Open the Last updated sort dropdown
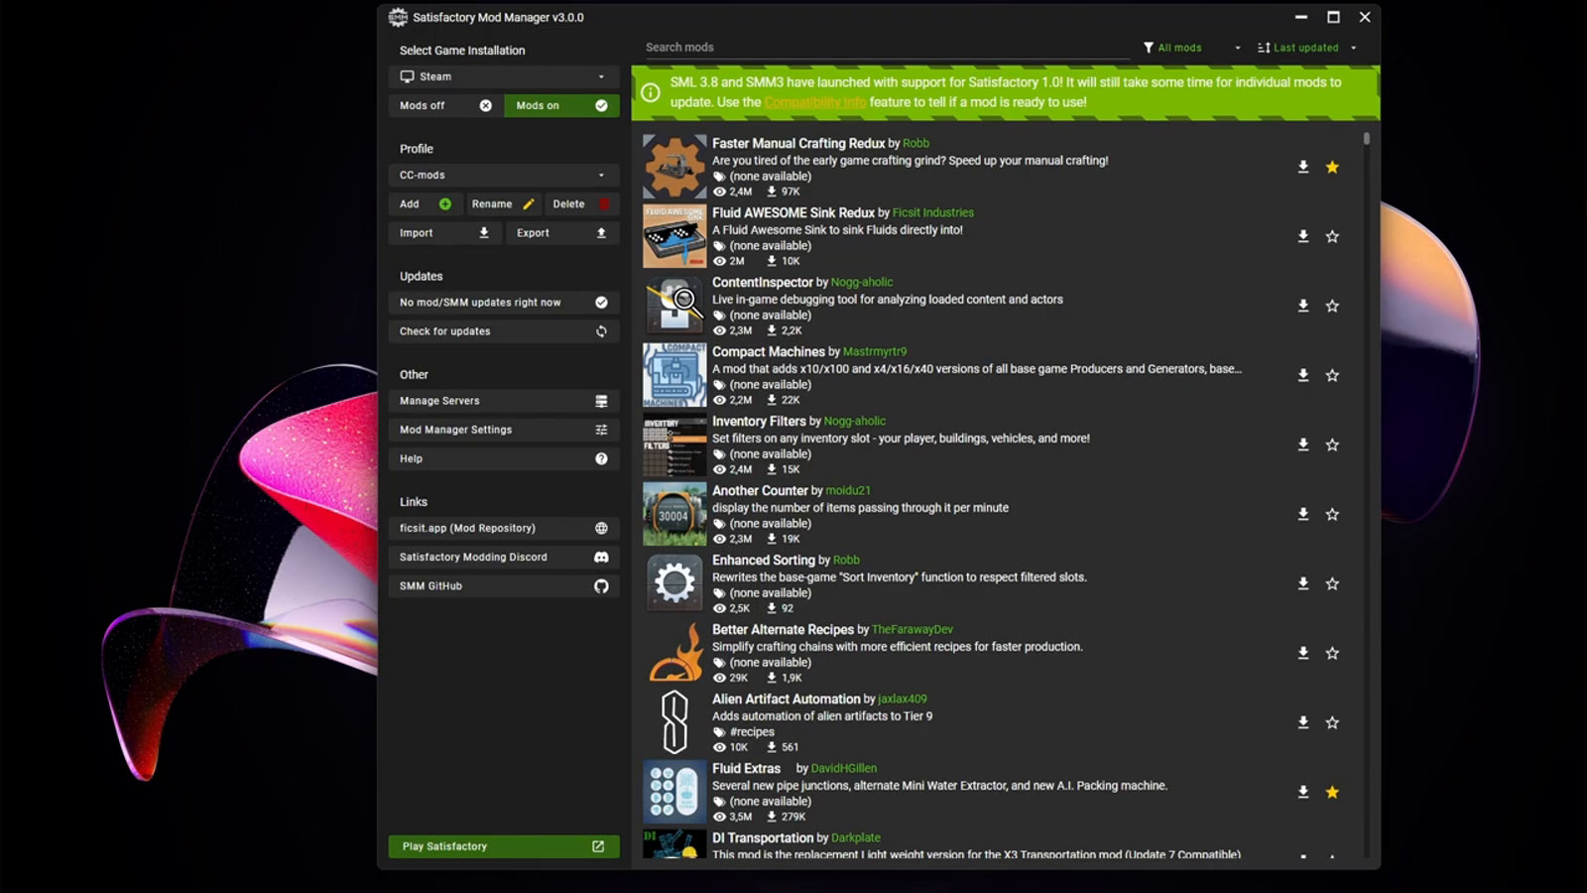 click(1306, 48)
